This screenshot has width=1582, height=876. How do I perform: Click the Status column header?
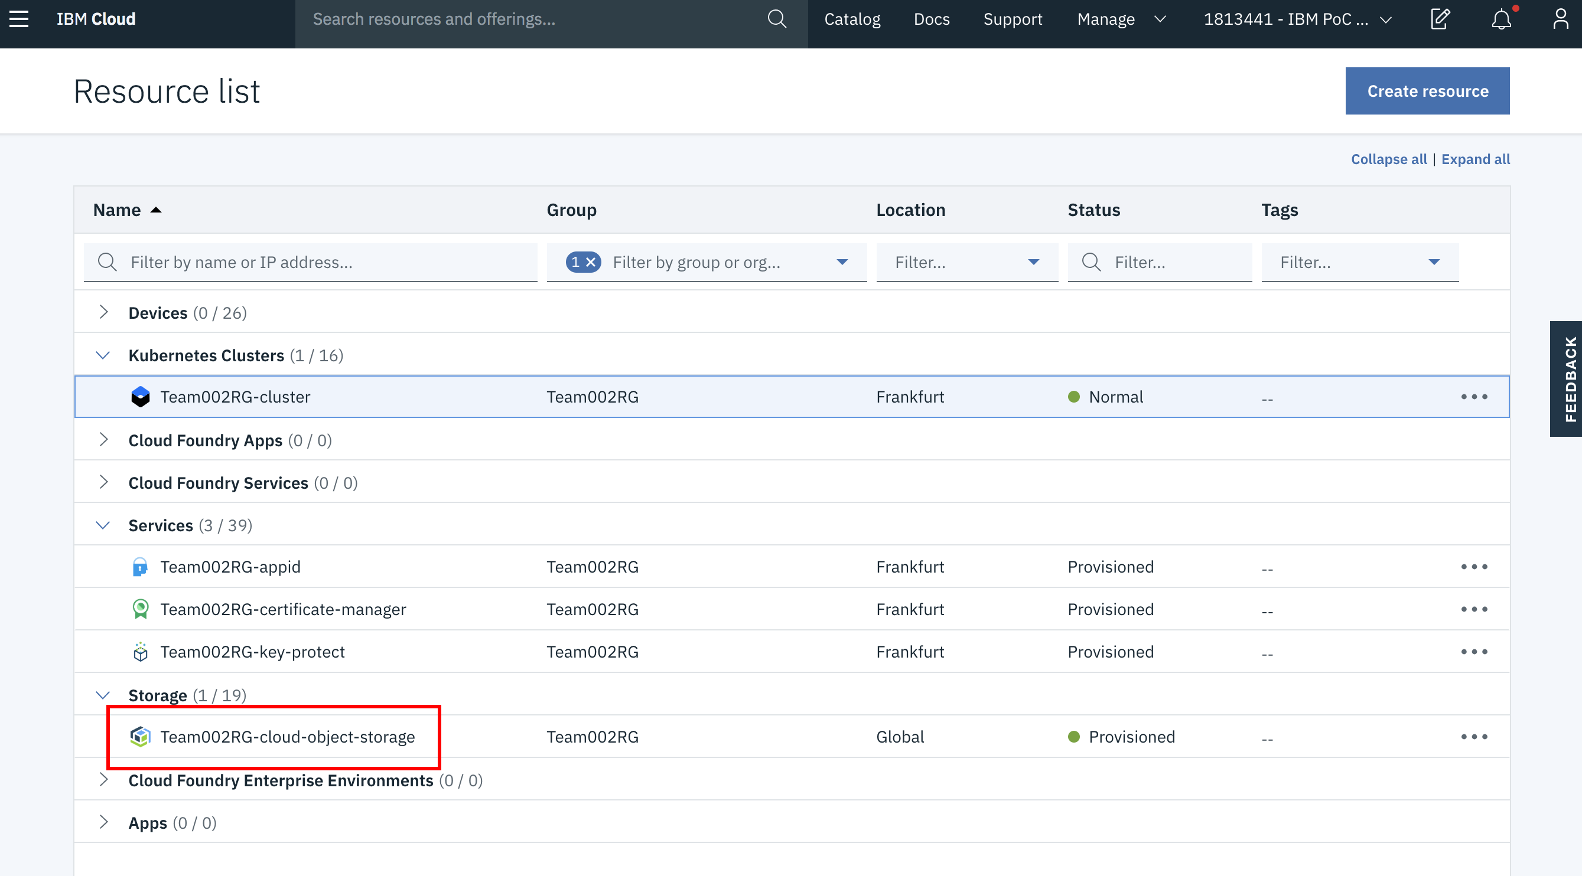[1094, 210]
